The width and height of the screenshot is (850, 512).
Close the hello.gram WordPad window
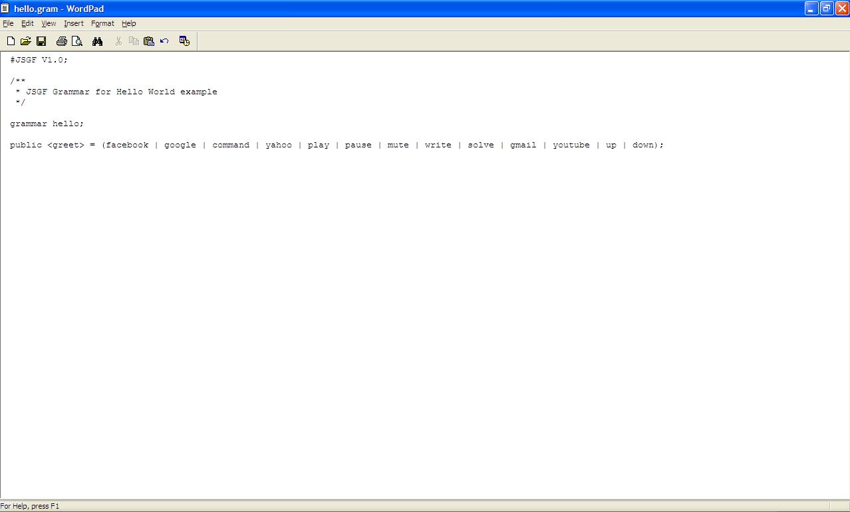(842, 8)
